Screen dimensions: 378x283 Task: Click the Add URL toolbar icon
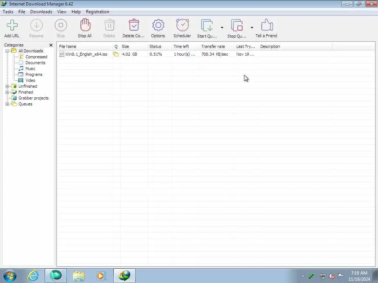(x=12, y=25)
